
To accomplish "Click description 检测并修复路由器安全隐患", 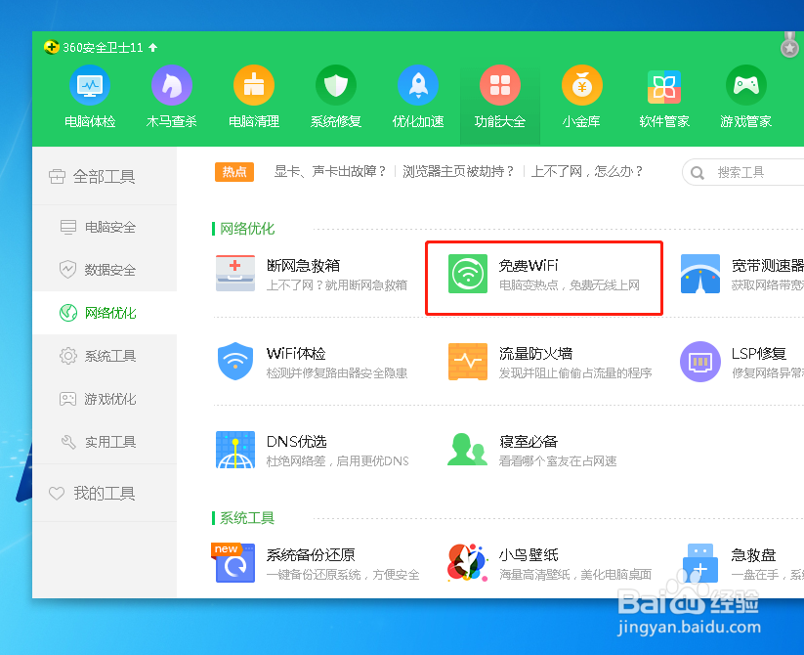I will (x=337, y=372).
